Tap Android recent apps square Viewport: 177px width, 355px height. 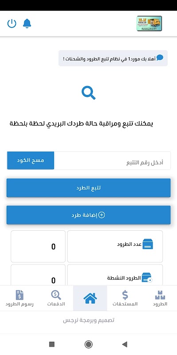pos(52,344)
